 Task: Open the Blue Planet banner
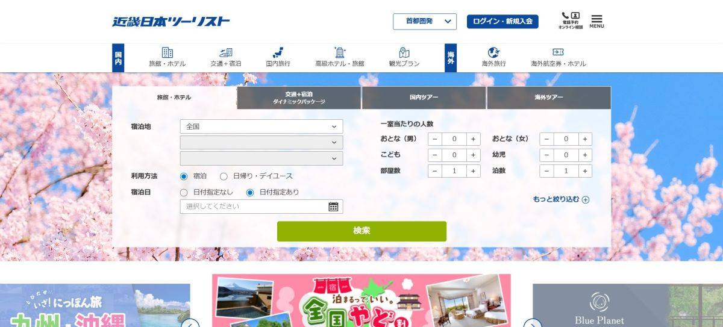click(628, 305)
